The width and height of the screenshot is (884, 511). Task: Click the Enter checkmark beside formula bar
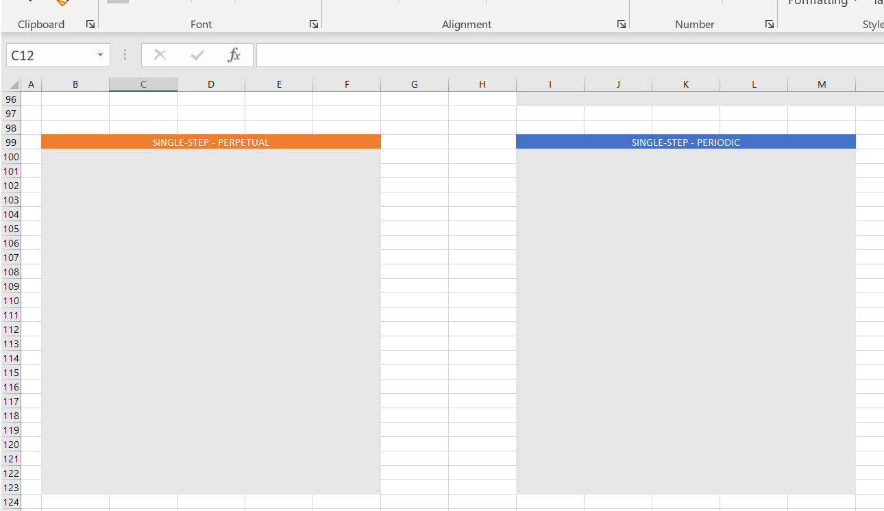197,55
